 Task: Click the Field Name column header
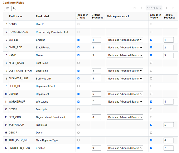click(16, 16)
